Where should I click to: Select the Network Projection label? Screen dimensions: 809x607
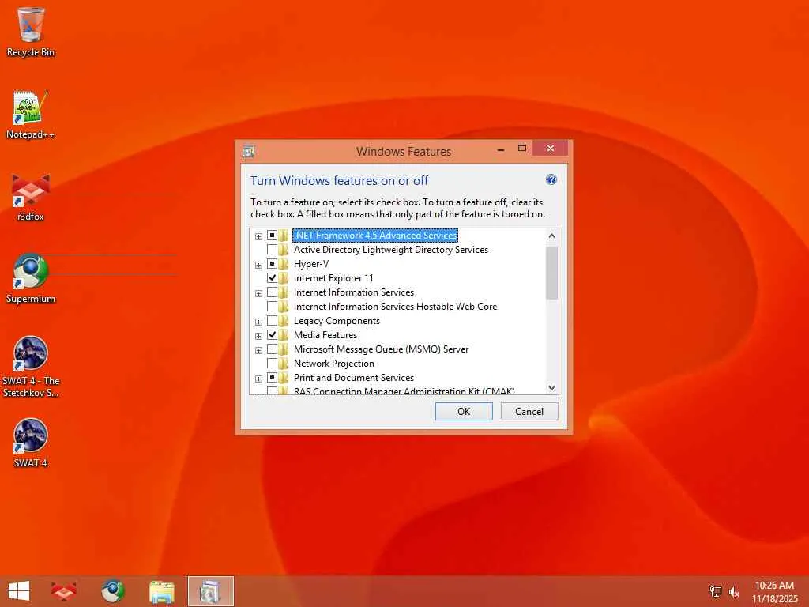(334, 364)
